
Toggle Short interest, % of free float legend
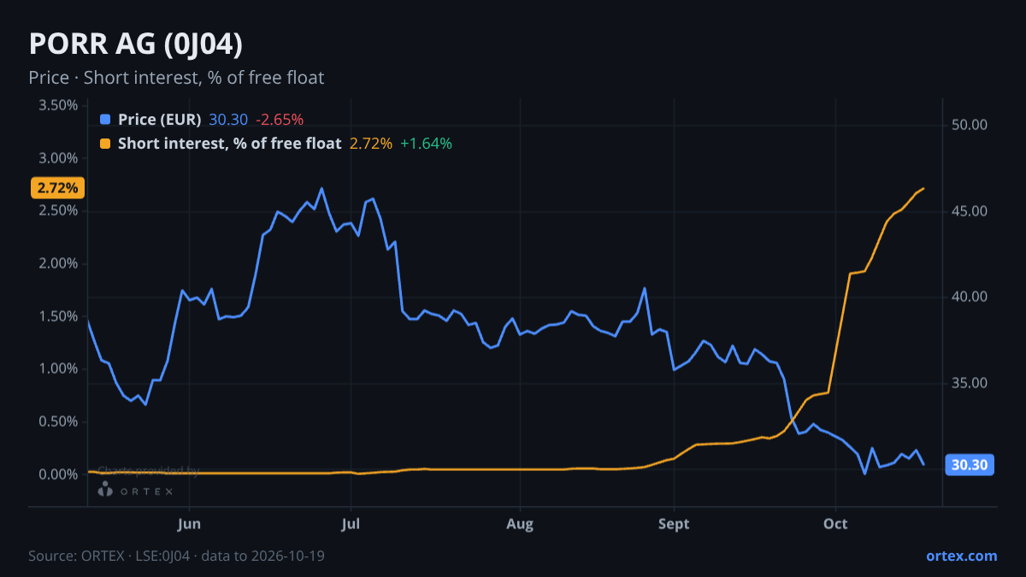click(x=230, y=144)
